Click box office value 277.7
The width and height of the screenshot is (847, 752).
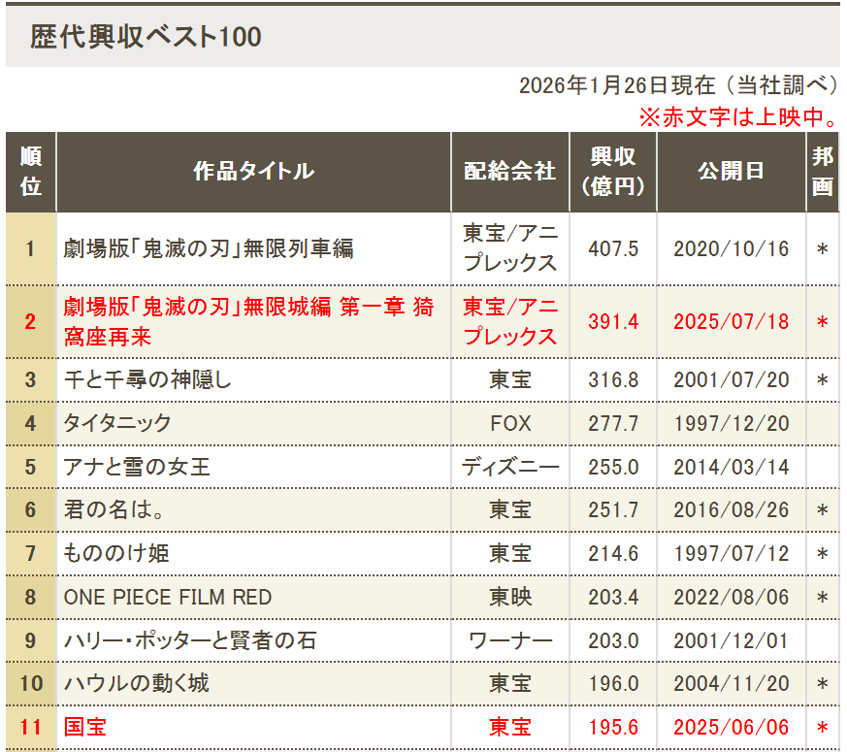coord(613,423)
